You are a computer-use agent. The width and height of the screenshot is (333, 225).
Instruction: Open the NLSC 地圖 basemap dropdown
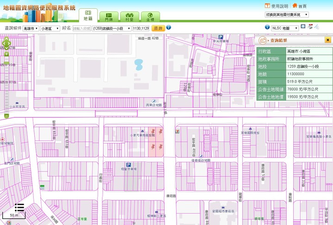tap(285, 28)
